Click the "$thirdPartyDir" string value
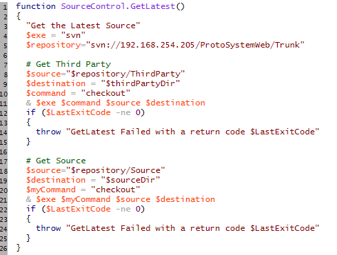The height and width of the screenshot is (255, 337). pyautogui.click(x=140, y=83)
